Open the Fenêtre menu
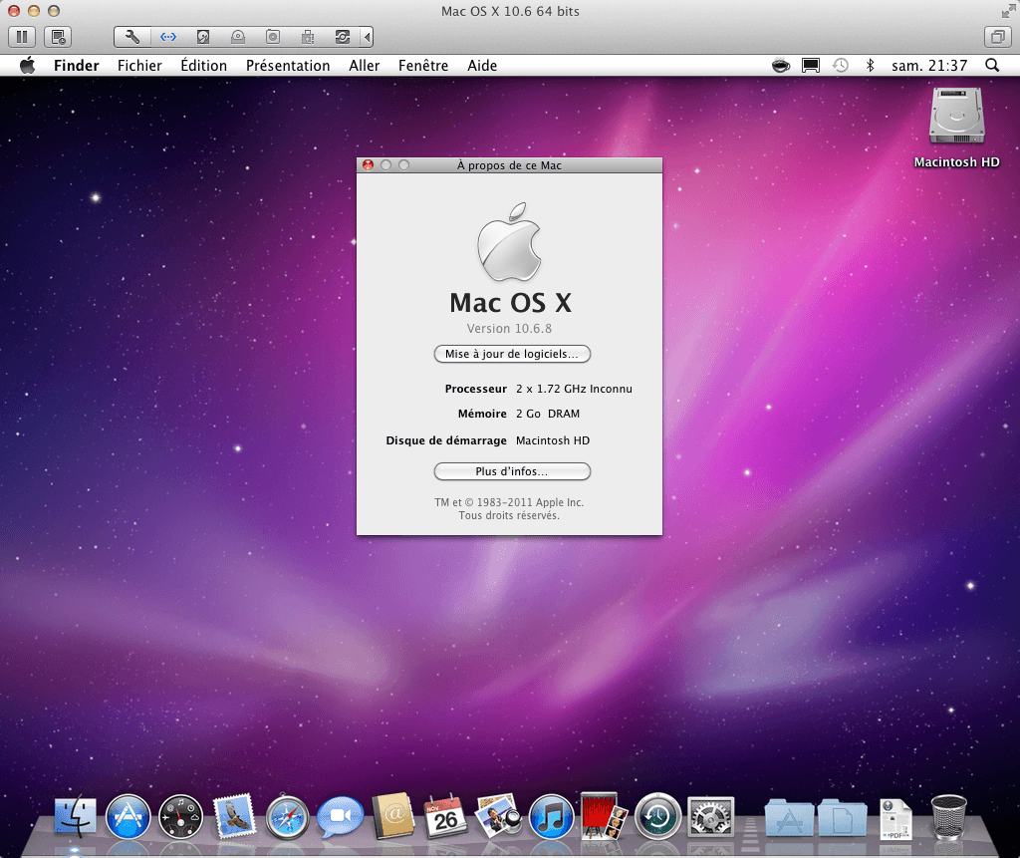1020x858 pixels. [x=422, y=66]
